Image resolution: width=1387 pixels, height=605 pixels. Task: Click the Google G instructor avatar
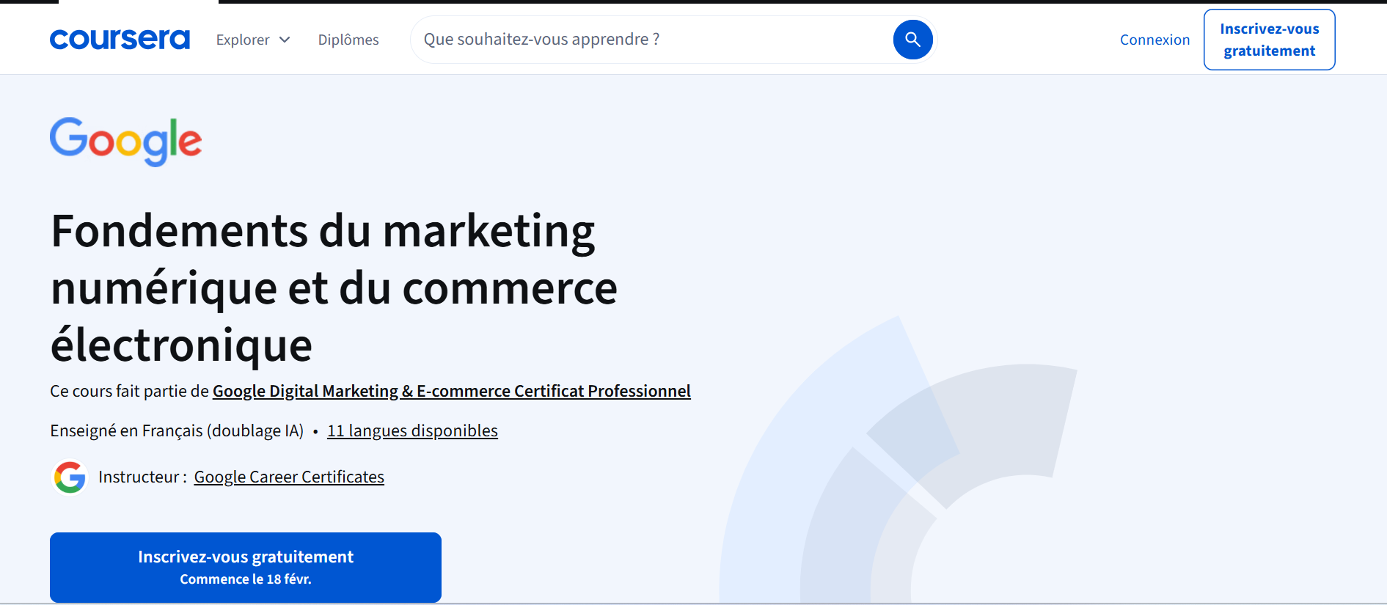(x=70, y=477)
